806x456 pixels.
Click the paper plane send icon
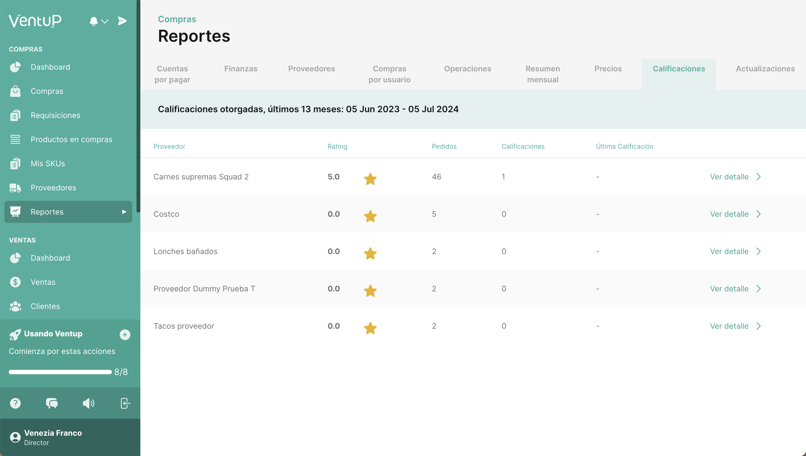pos(122,21)
